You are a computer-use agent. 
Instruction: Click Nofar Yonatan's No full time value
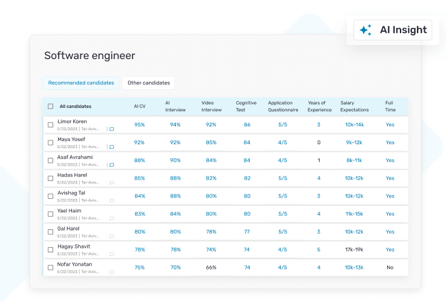click(390, 267)
